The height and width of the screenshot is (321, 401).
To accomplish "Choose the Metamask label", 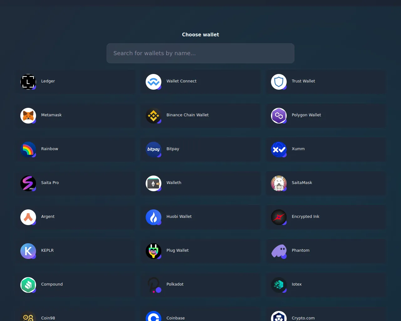I will (x=51, y=115).
